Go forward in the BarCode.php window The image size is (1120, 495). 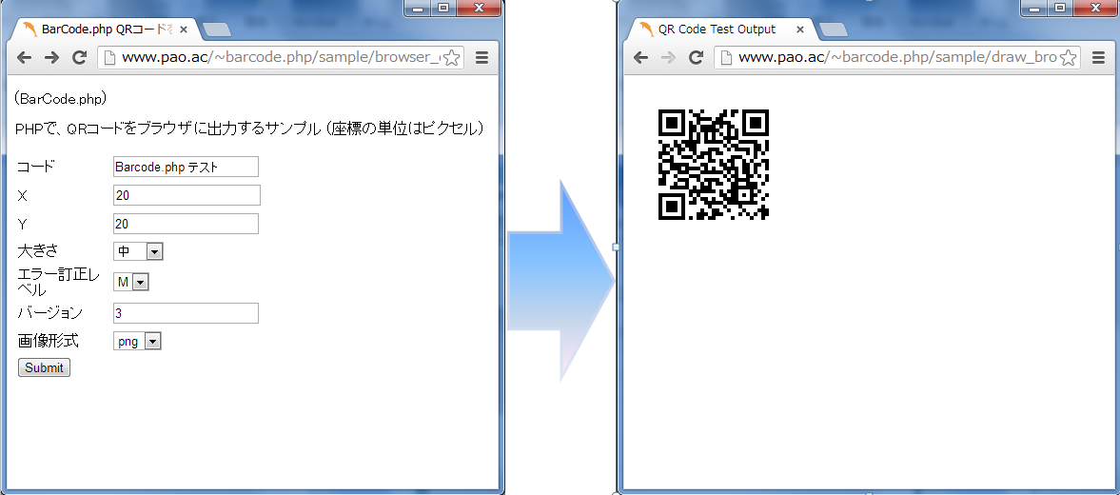click(51, 58)
